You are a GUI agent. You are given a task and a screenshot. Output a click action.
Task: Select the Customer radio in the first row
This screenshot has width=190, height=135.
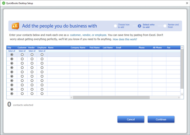pos(22,55)
